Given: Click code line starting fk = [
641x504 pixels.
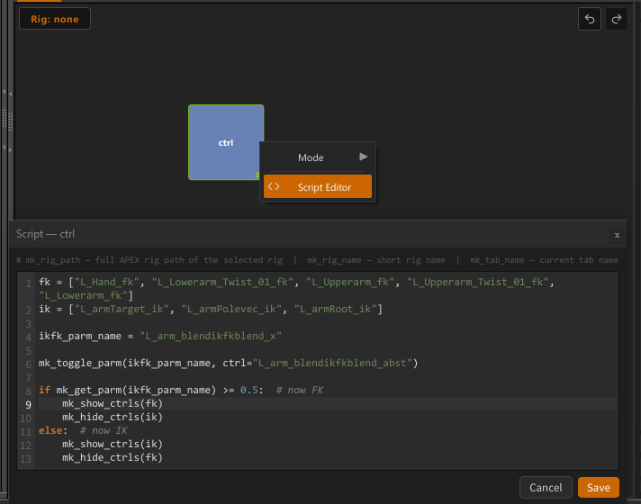Looking at the screenshot, I should [296, 289].
